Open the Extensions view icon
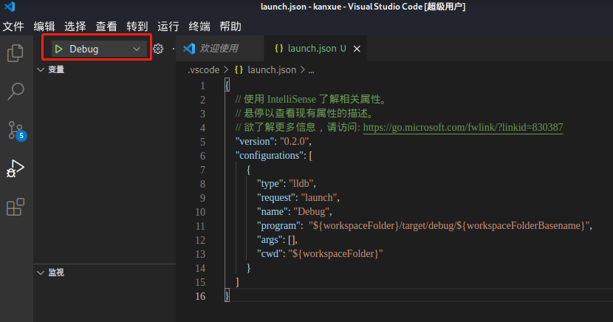 tap(15, 208)
